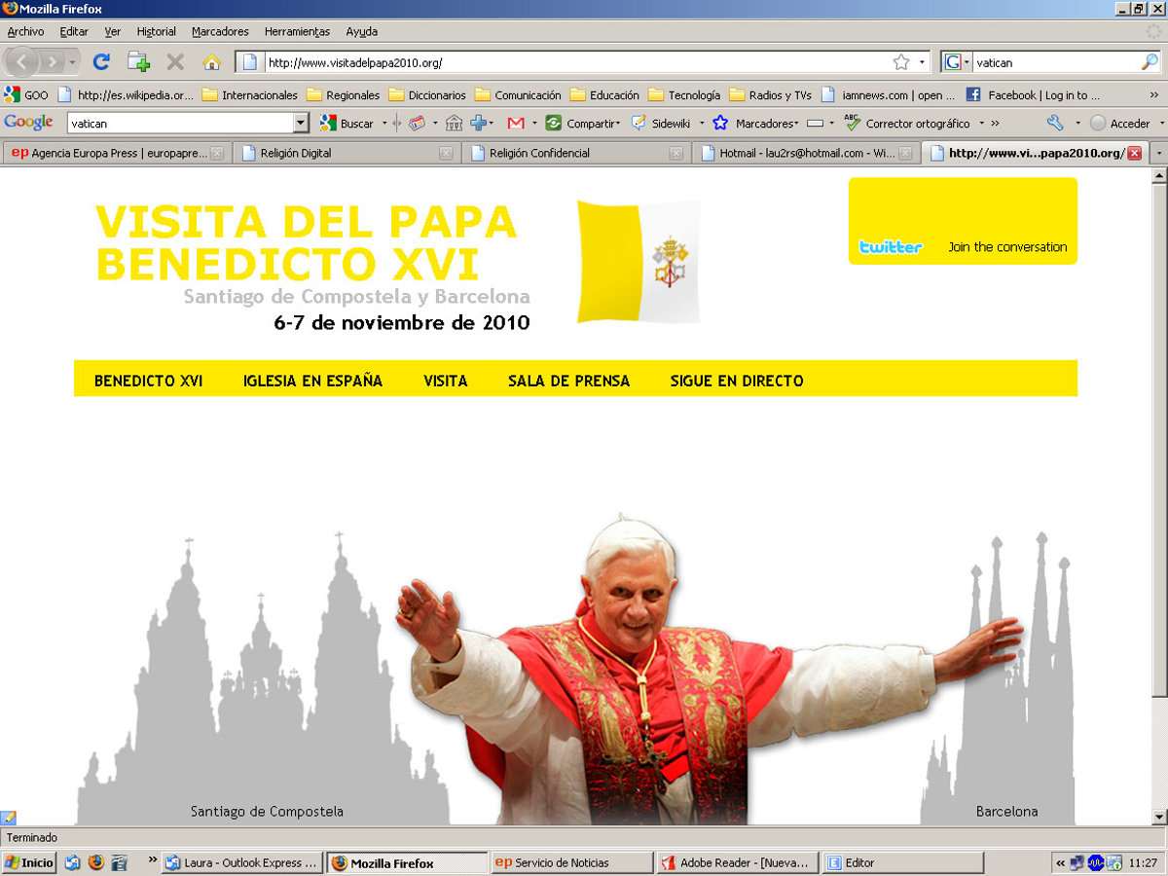Open the Comunicación bookmarks folder
The image size is (1168, 876).
(518, 95)
